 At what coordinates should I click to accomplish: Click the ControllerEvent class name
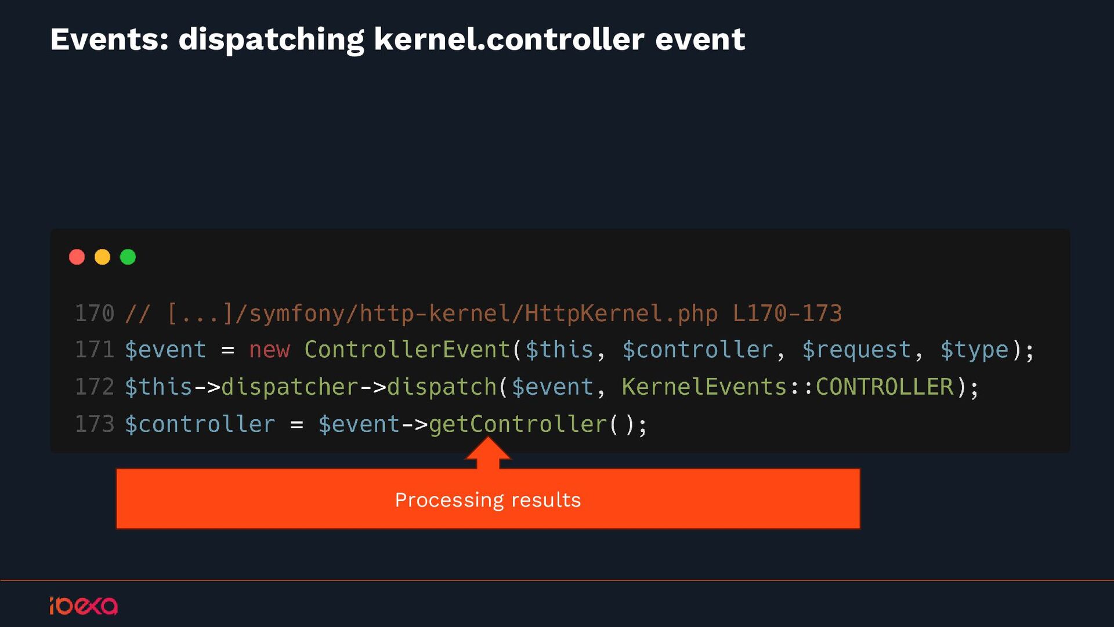coord(407,349)
